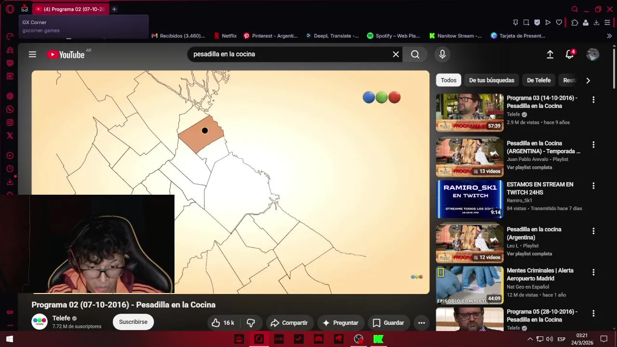Open the GX Corner tab icon
Viewport: 617px width, 347px height.
[x=25, y=9]
